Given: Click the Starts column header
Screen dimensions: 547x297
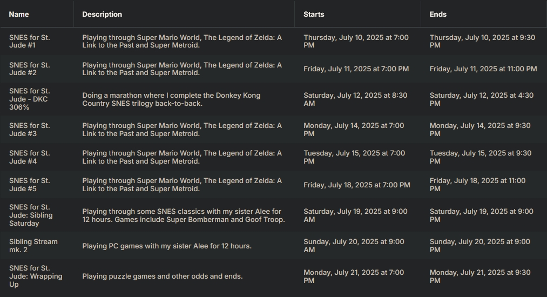Looking at the screenshot, I should click(314, 14).
